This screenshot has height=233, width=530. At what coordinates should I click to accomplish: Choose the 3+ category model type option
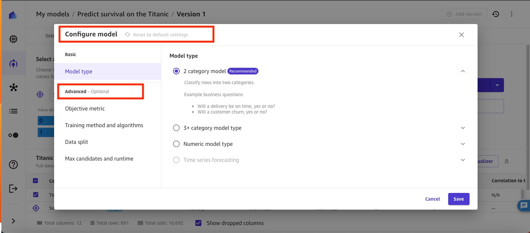(176, 128)
